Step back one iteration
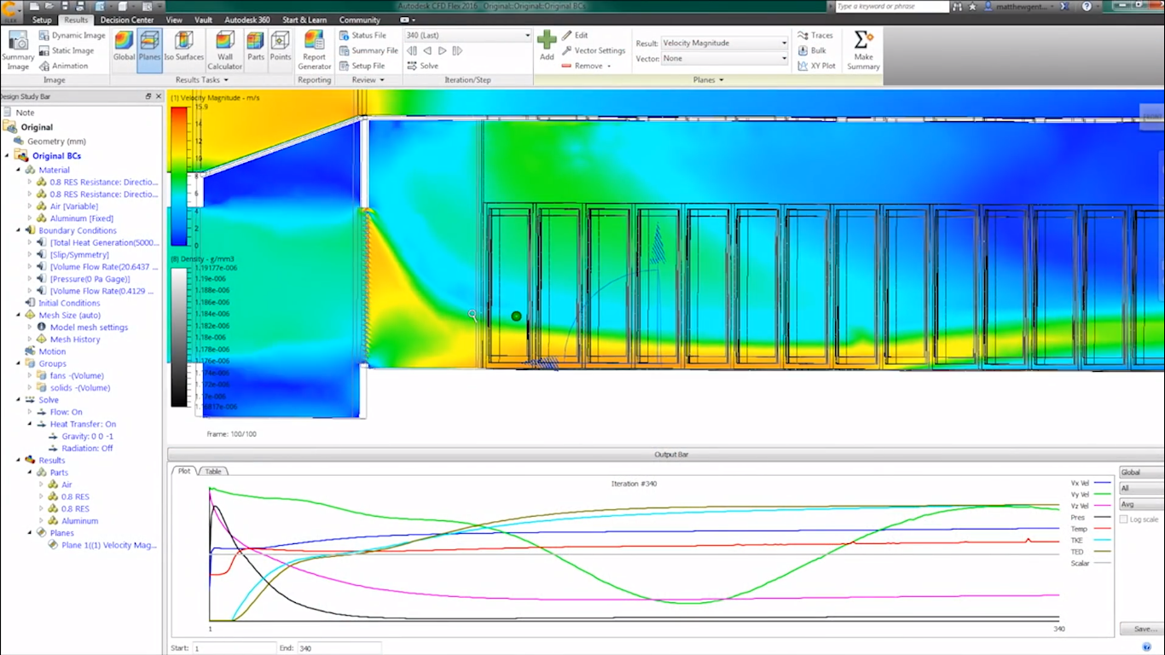 click(427, 51)
